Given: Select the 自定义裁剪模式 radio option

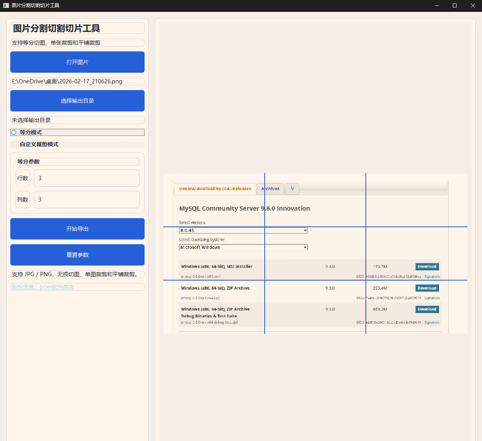Looking at the screenshot, I should (x=77, y=144).
